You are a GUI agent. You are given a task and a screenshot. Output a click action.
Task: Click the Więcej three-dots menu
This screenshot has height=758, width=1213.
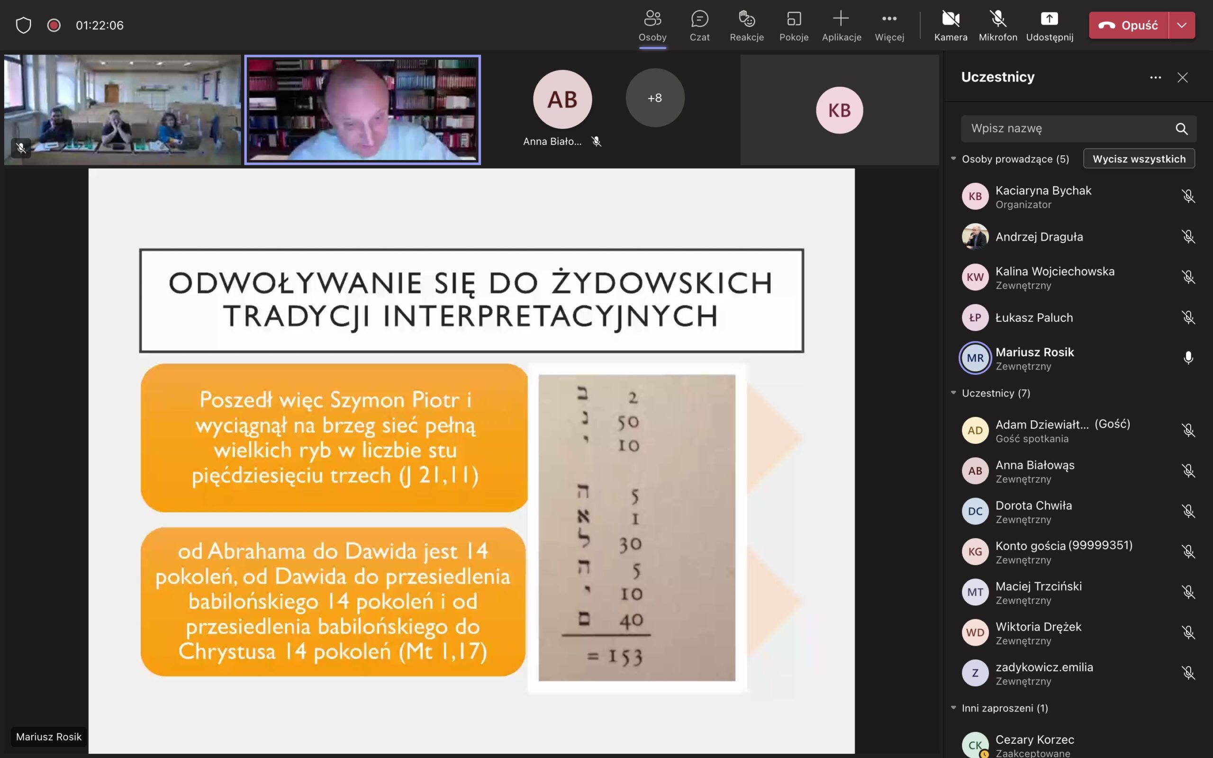pos(889,25)
